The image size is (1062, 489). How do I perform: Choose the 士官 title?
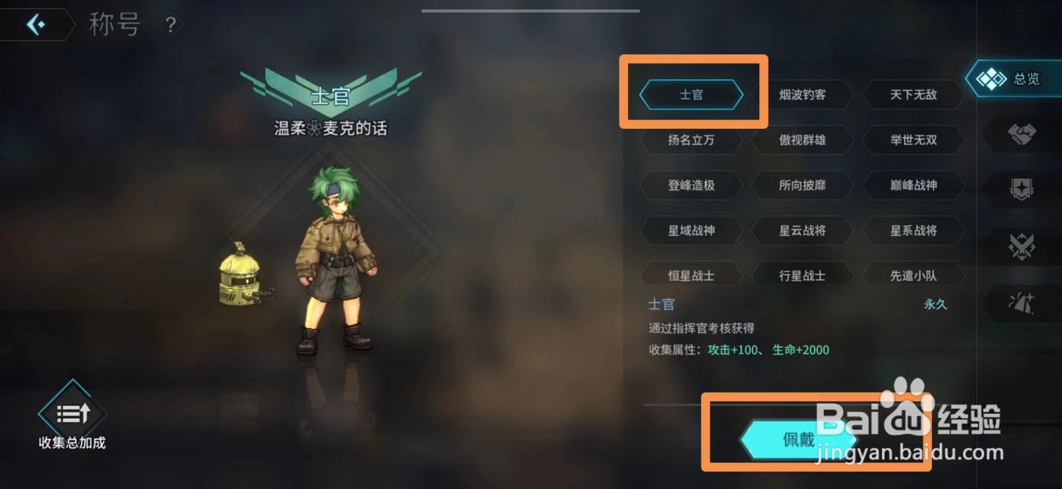(x=691, y=95)
